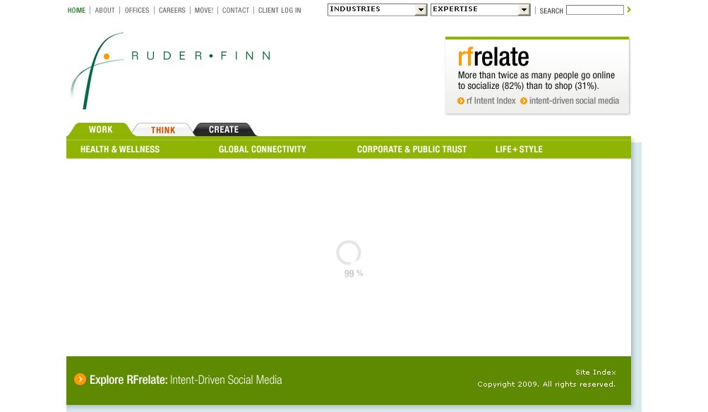Open intent-driven social media link
Image resolution: width=708 pixels, height=412 pixels.
(574, 101)
